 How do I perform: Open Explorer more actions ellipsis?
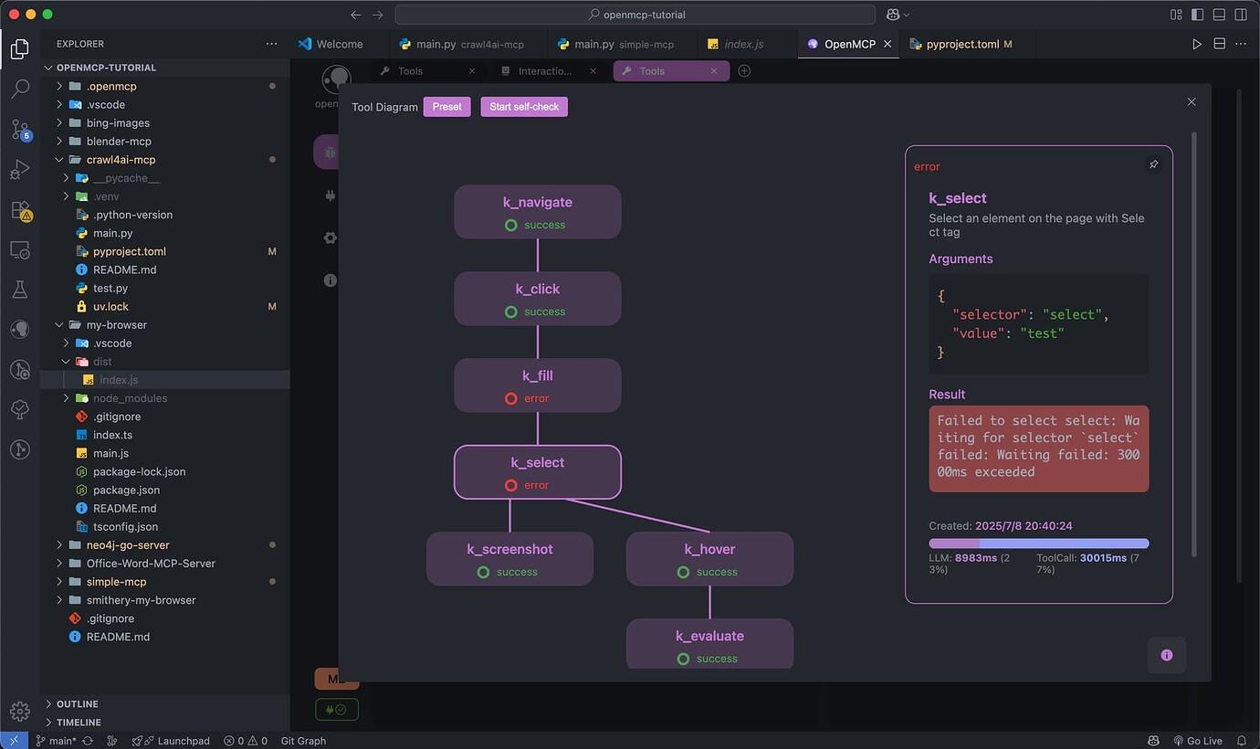271,44
